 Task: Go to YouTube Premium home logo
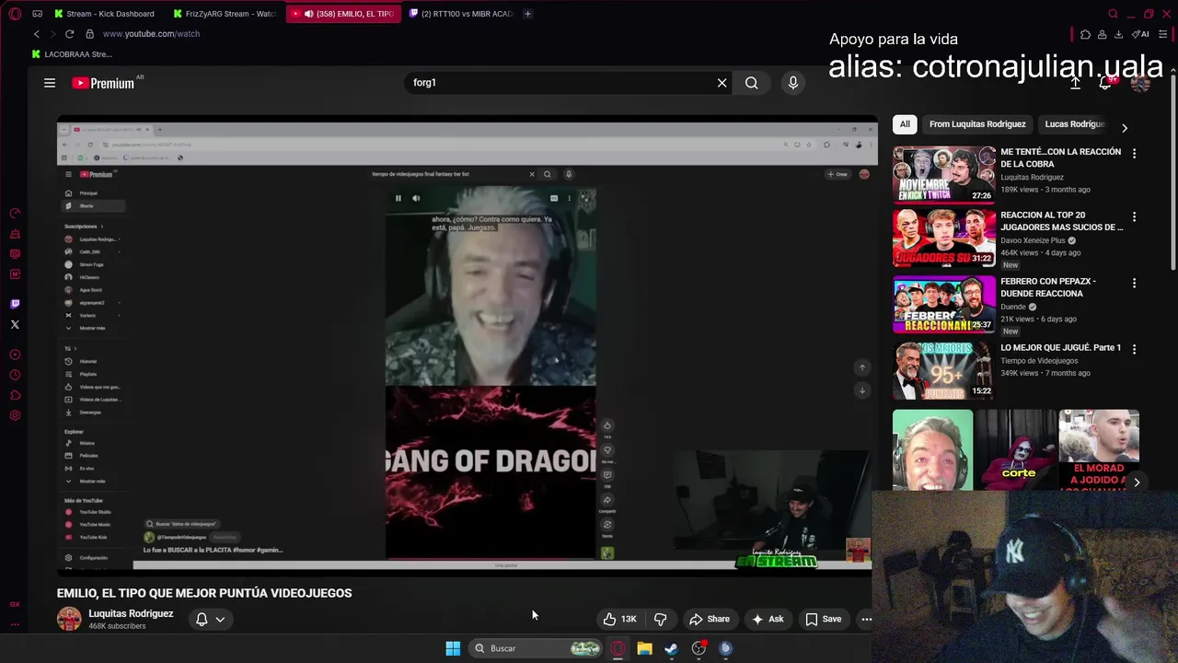coord(103,83)
